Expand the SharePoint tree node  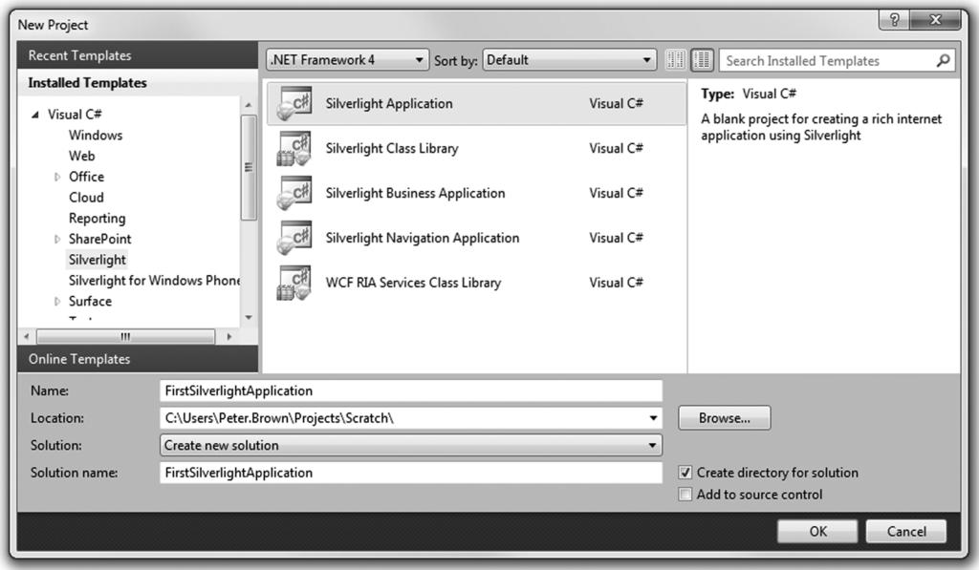click(x=56, y=239)
